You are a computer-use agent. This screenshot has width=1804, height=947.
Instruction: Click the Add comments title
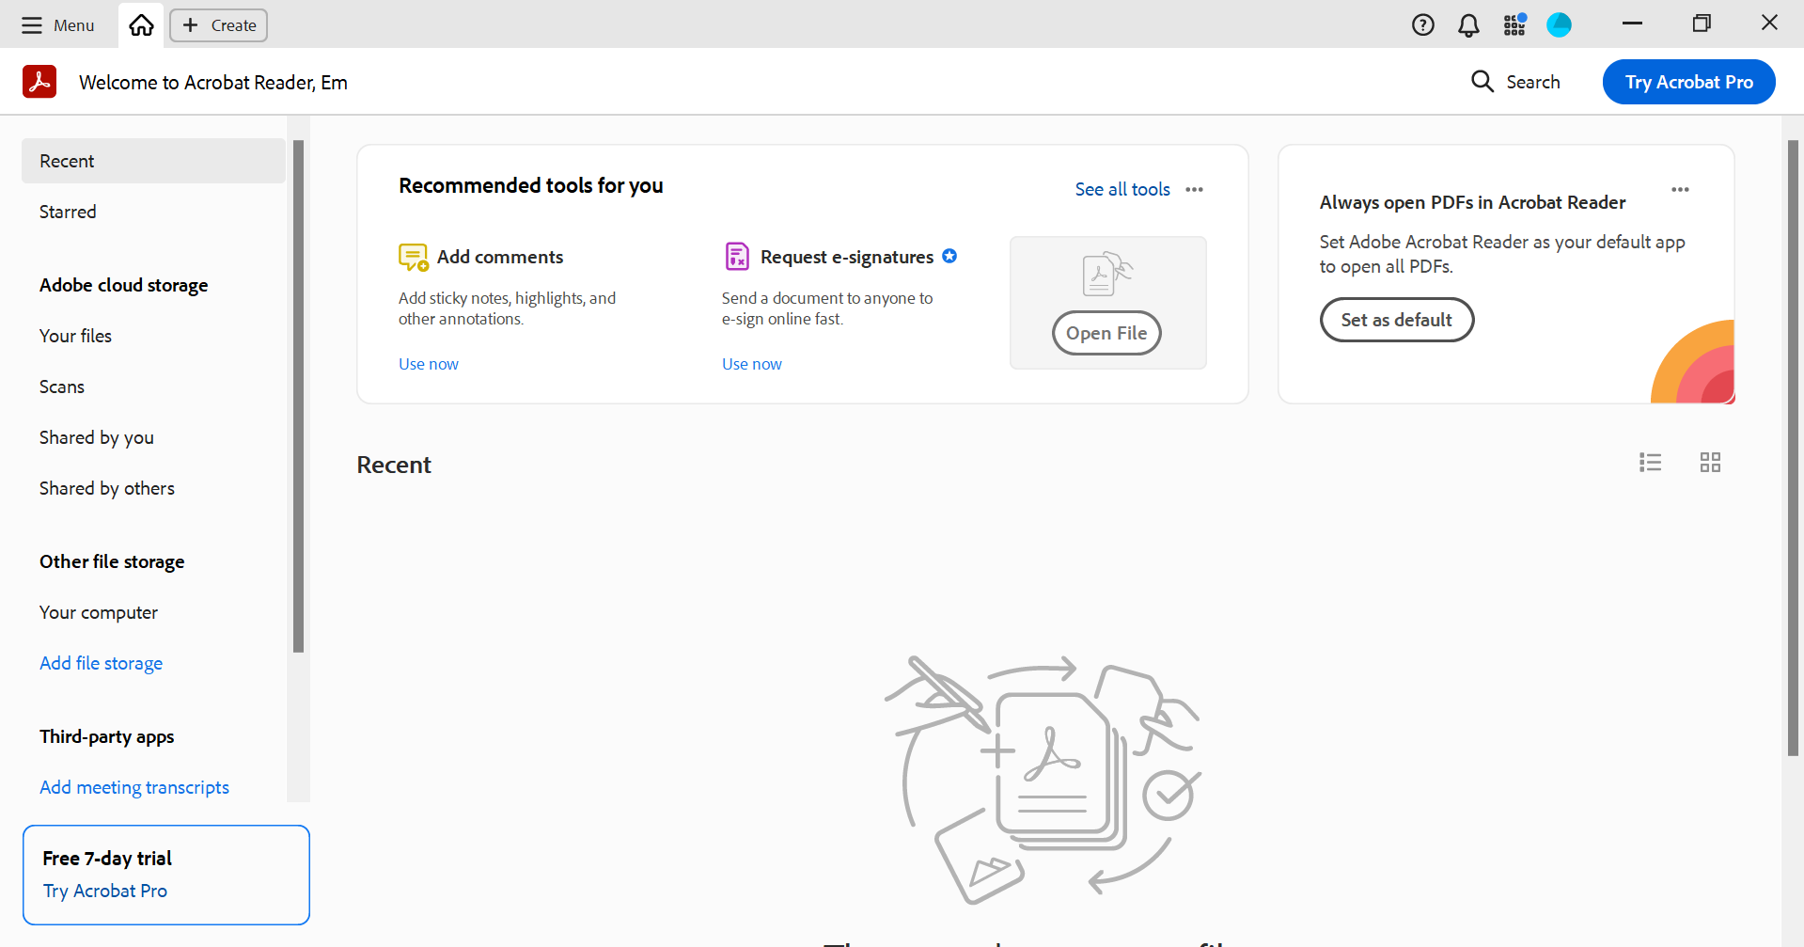(x=500, y=257)
